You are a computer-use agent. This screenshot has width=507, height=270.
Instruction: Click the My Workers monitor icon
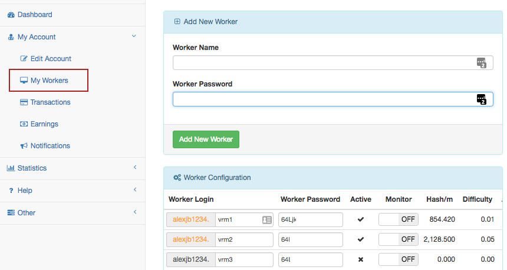tap(24, 81)
